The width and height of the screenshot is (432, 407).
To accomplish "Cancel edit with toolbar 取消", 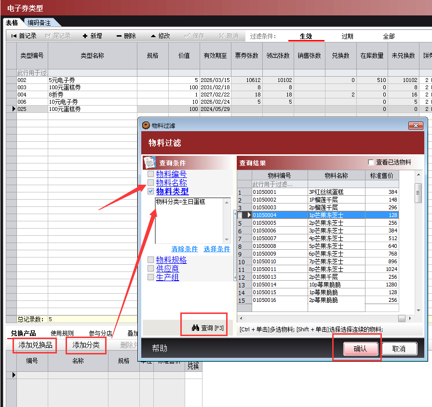I will click(229, 36).
